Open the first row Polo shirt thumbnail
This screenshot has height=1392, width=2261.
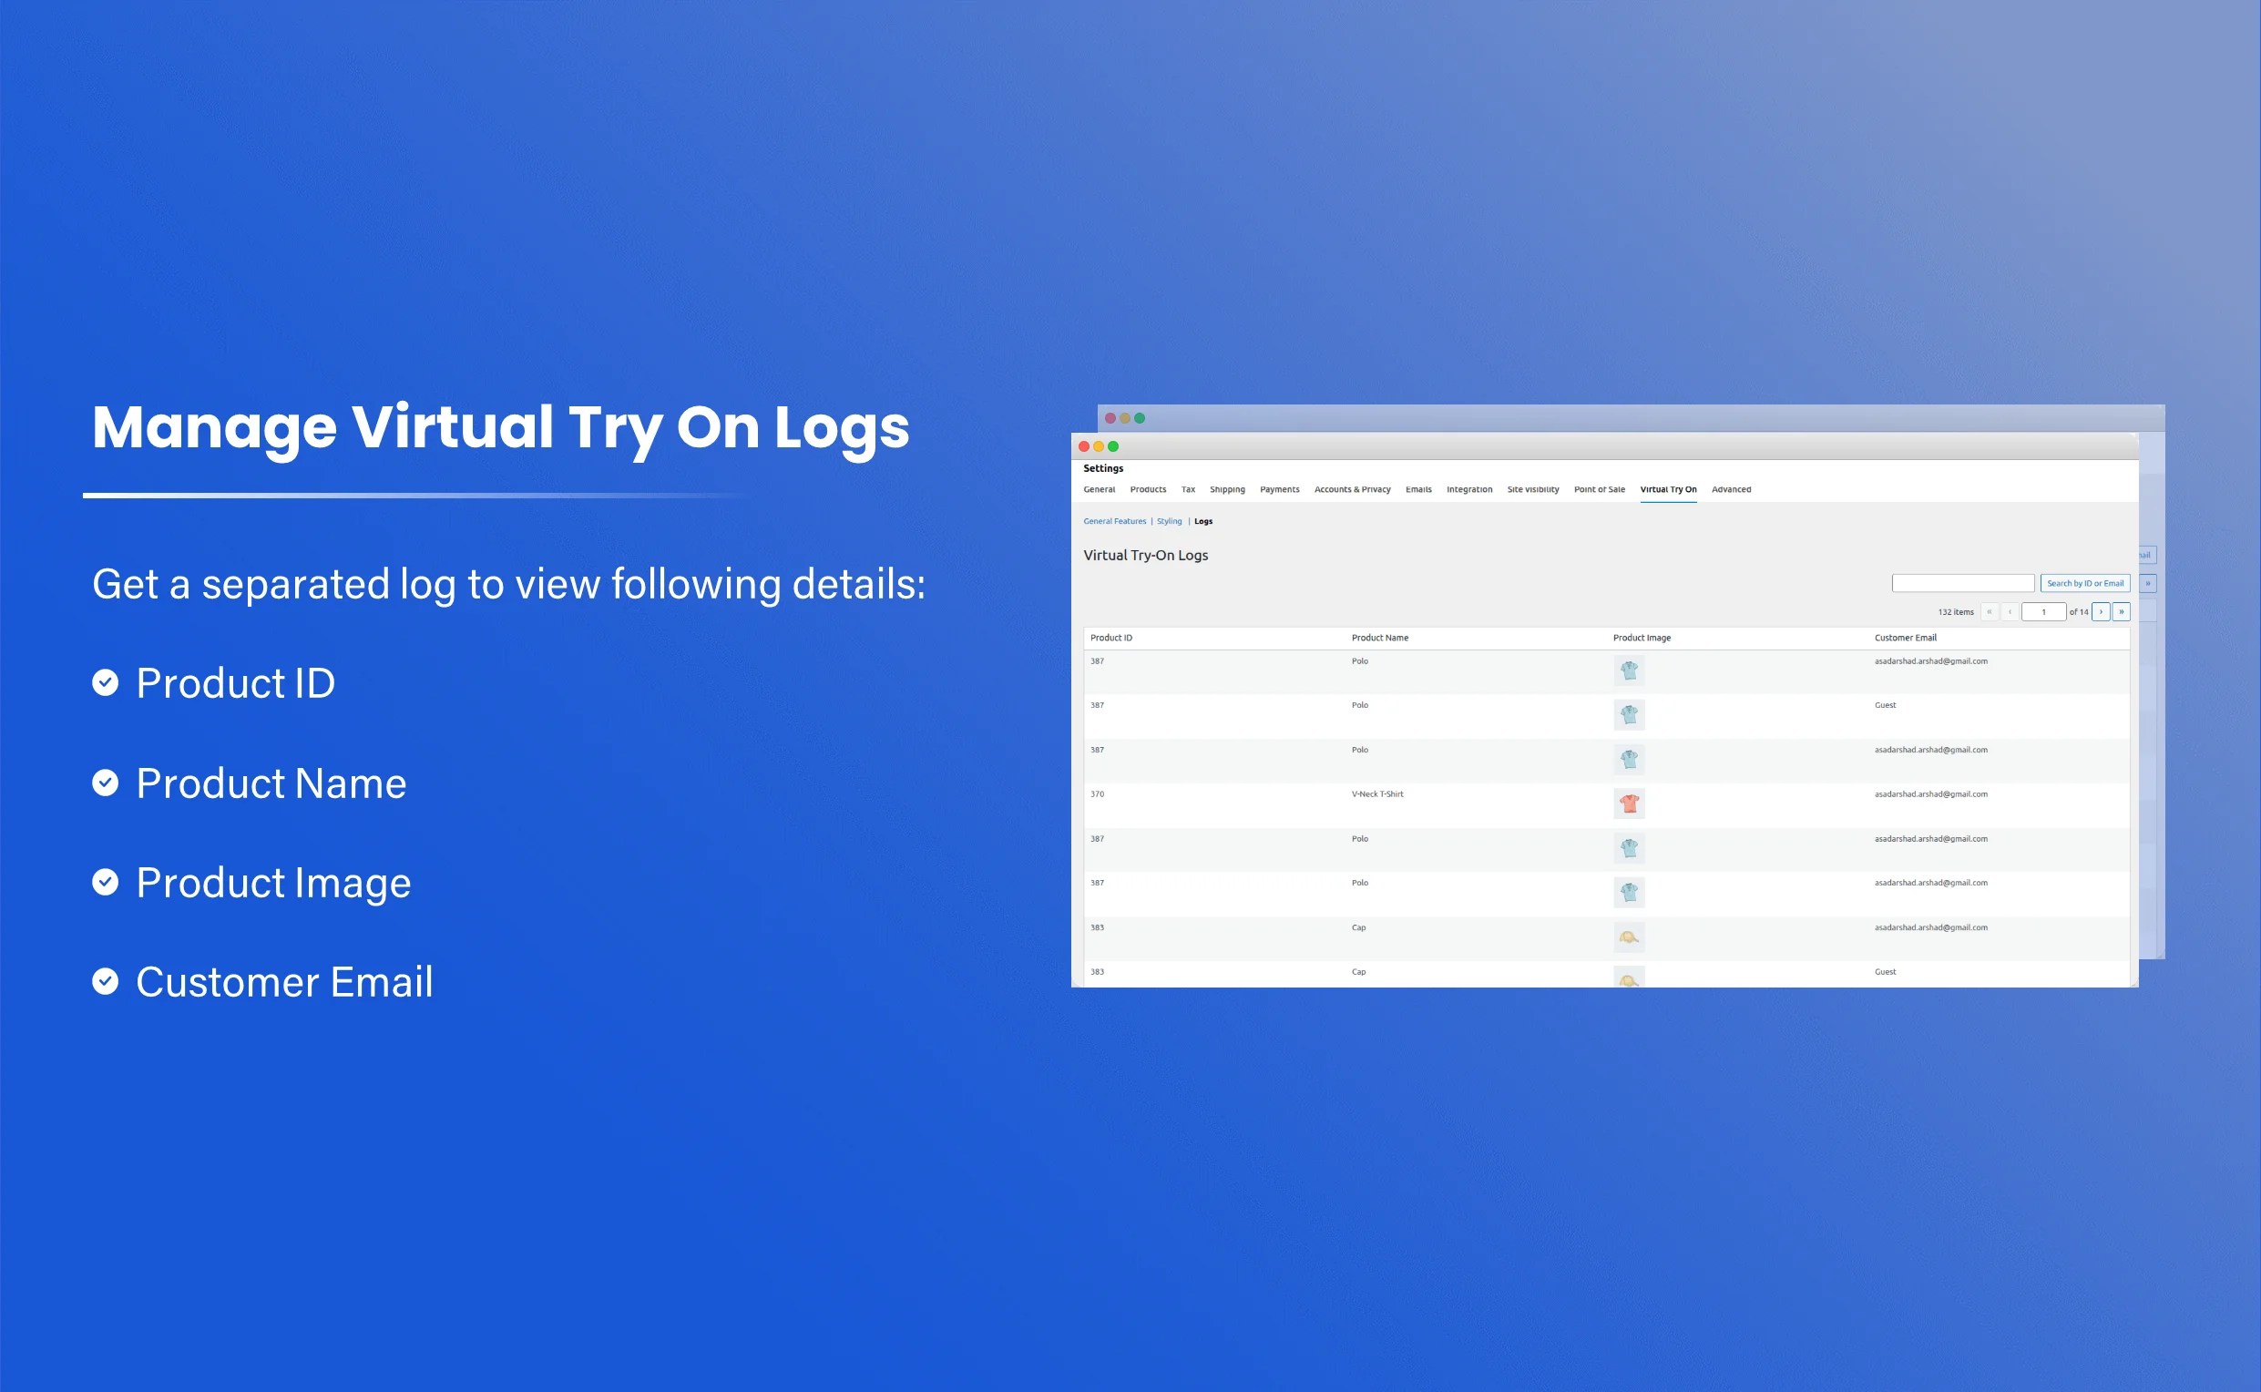tap(1630, 670)
